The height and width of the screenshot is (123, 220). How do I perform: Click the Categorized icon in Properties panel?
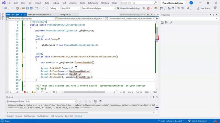tap(163, 23)
